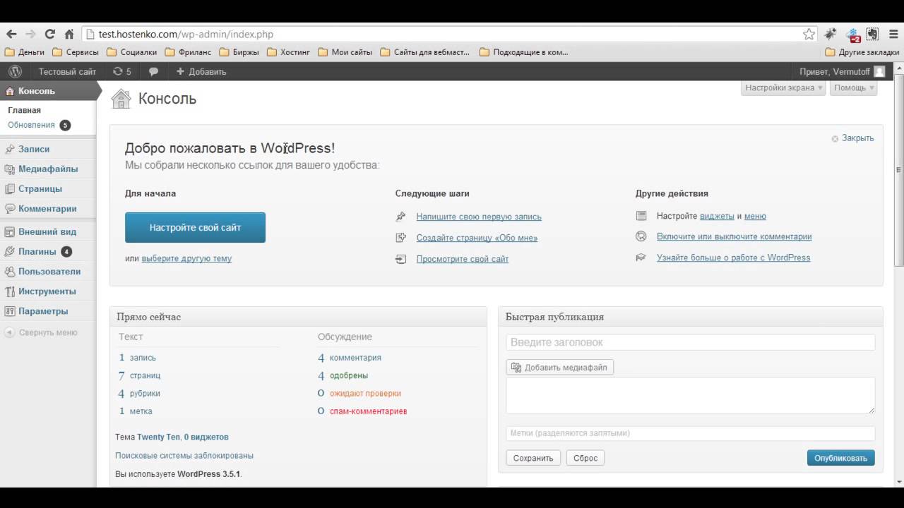Click Настройте свой сайт button

pyautogui.click(x=195, y=227)
